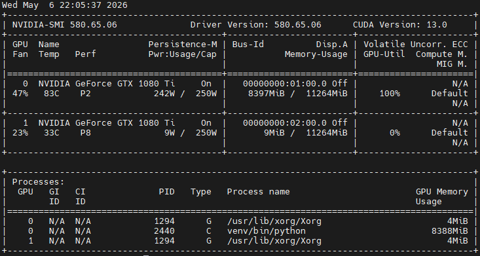The width and height of the screenshot is (480, 256).
Task: Click GPU 1 power usage 9W
Action: coord(170,133)
